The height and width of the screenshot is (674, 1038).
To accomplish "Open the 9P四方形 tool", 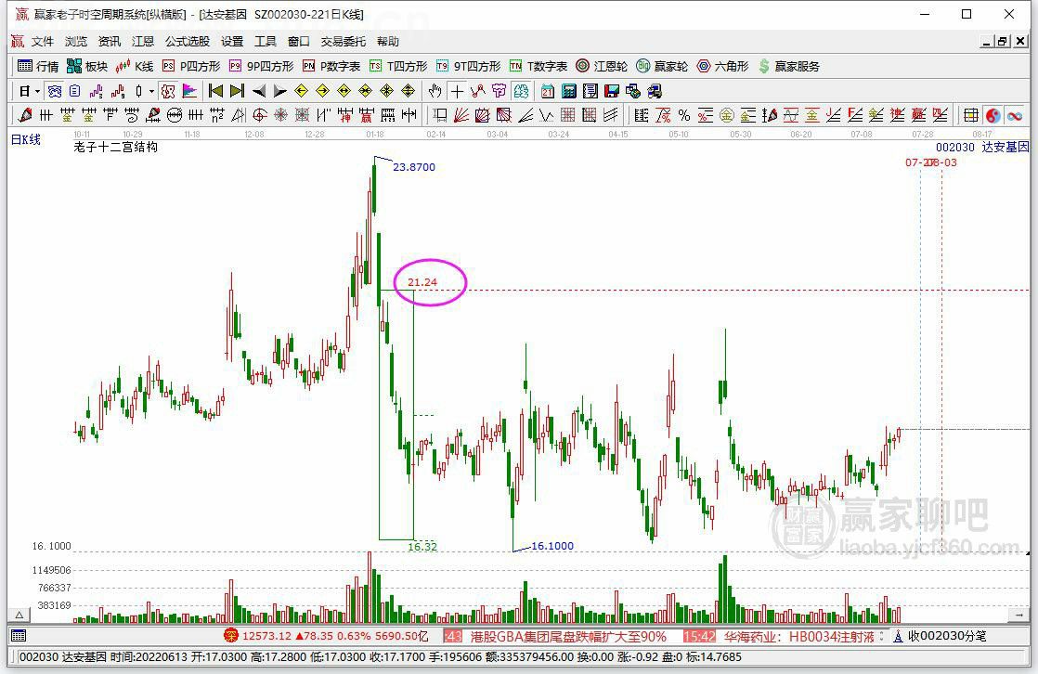I will click(262, 66).
